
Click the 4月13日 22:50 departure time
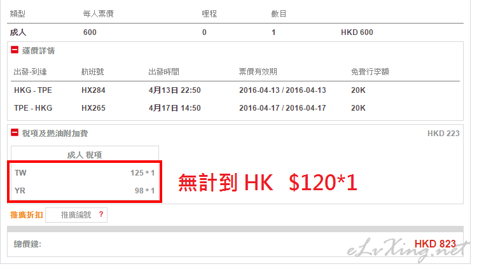pyautogui.click(x=175, y=90)
